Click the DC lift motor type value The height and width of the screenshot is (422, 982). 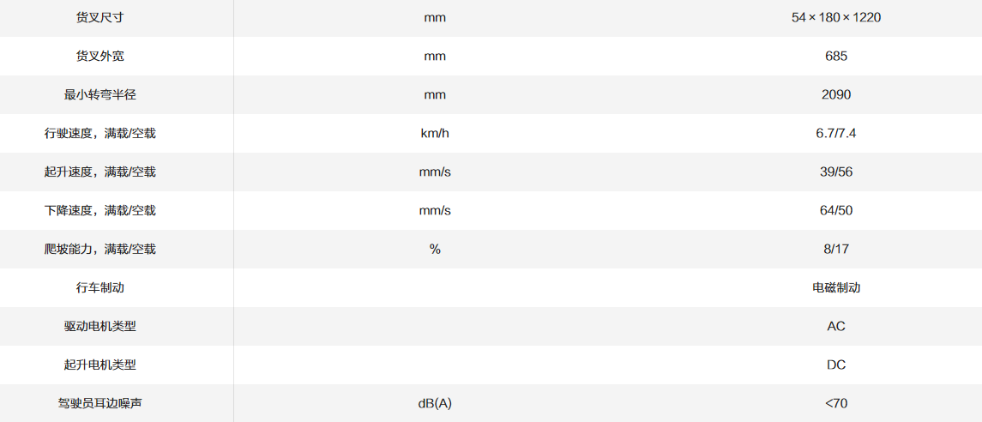[x=836, y=365]
